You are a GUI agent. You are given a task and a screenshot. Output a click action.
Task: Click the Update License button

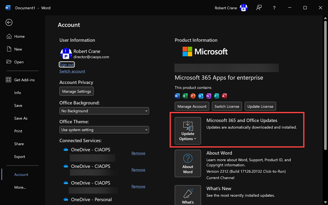(260, 106)
